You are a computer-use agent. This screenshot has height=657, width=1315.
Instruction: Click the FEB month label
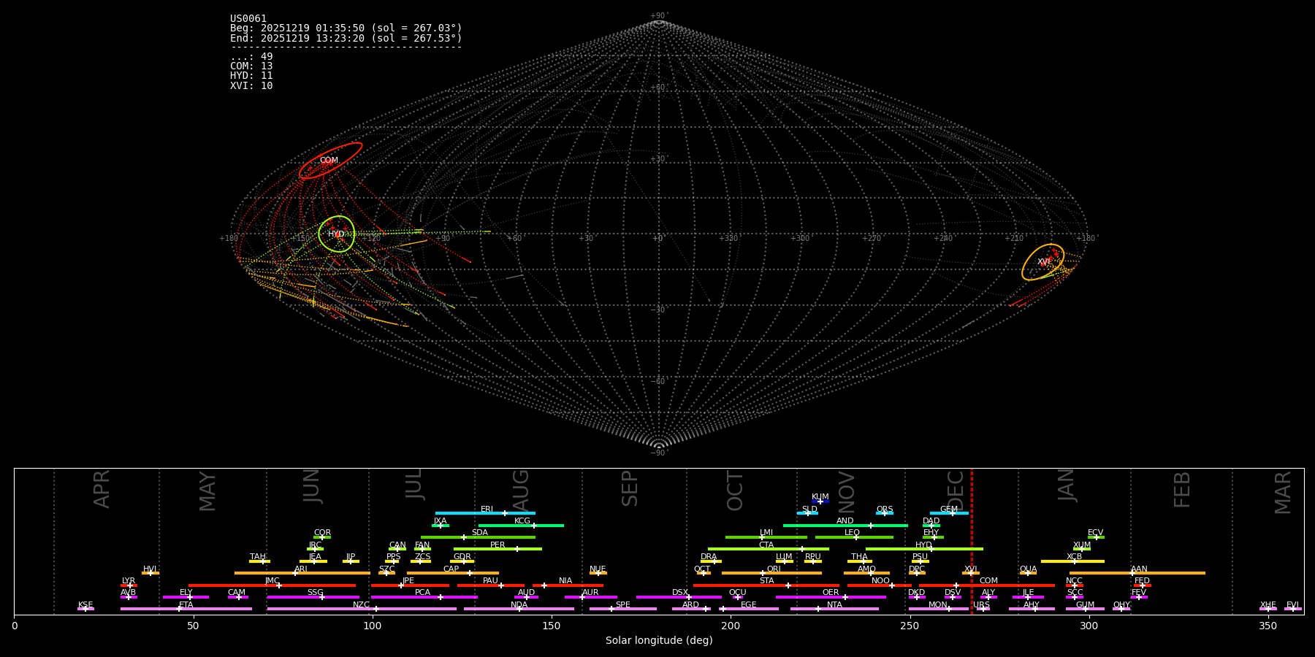(x=1182, y=489)
